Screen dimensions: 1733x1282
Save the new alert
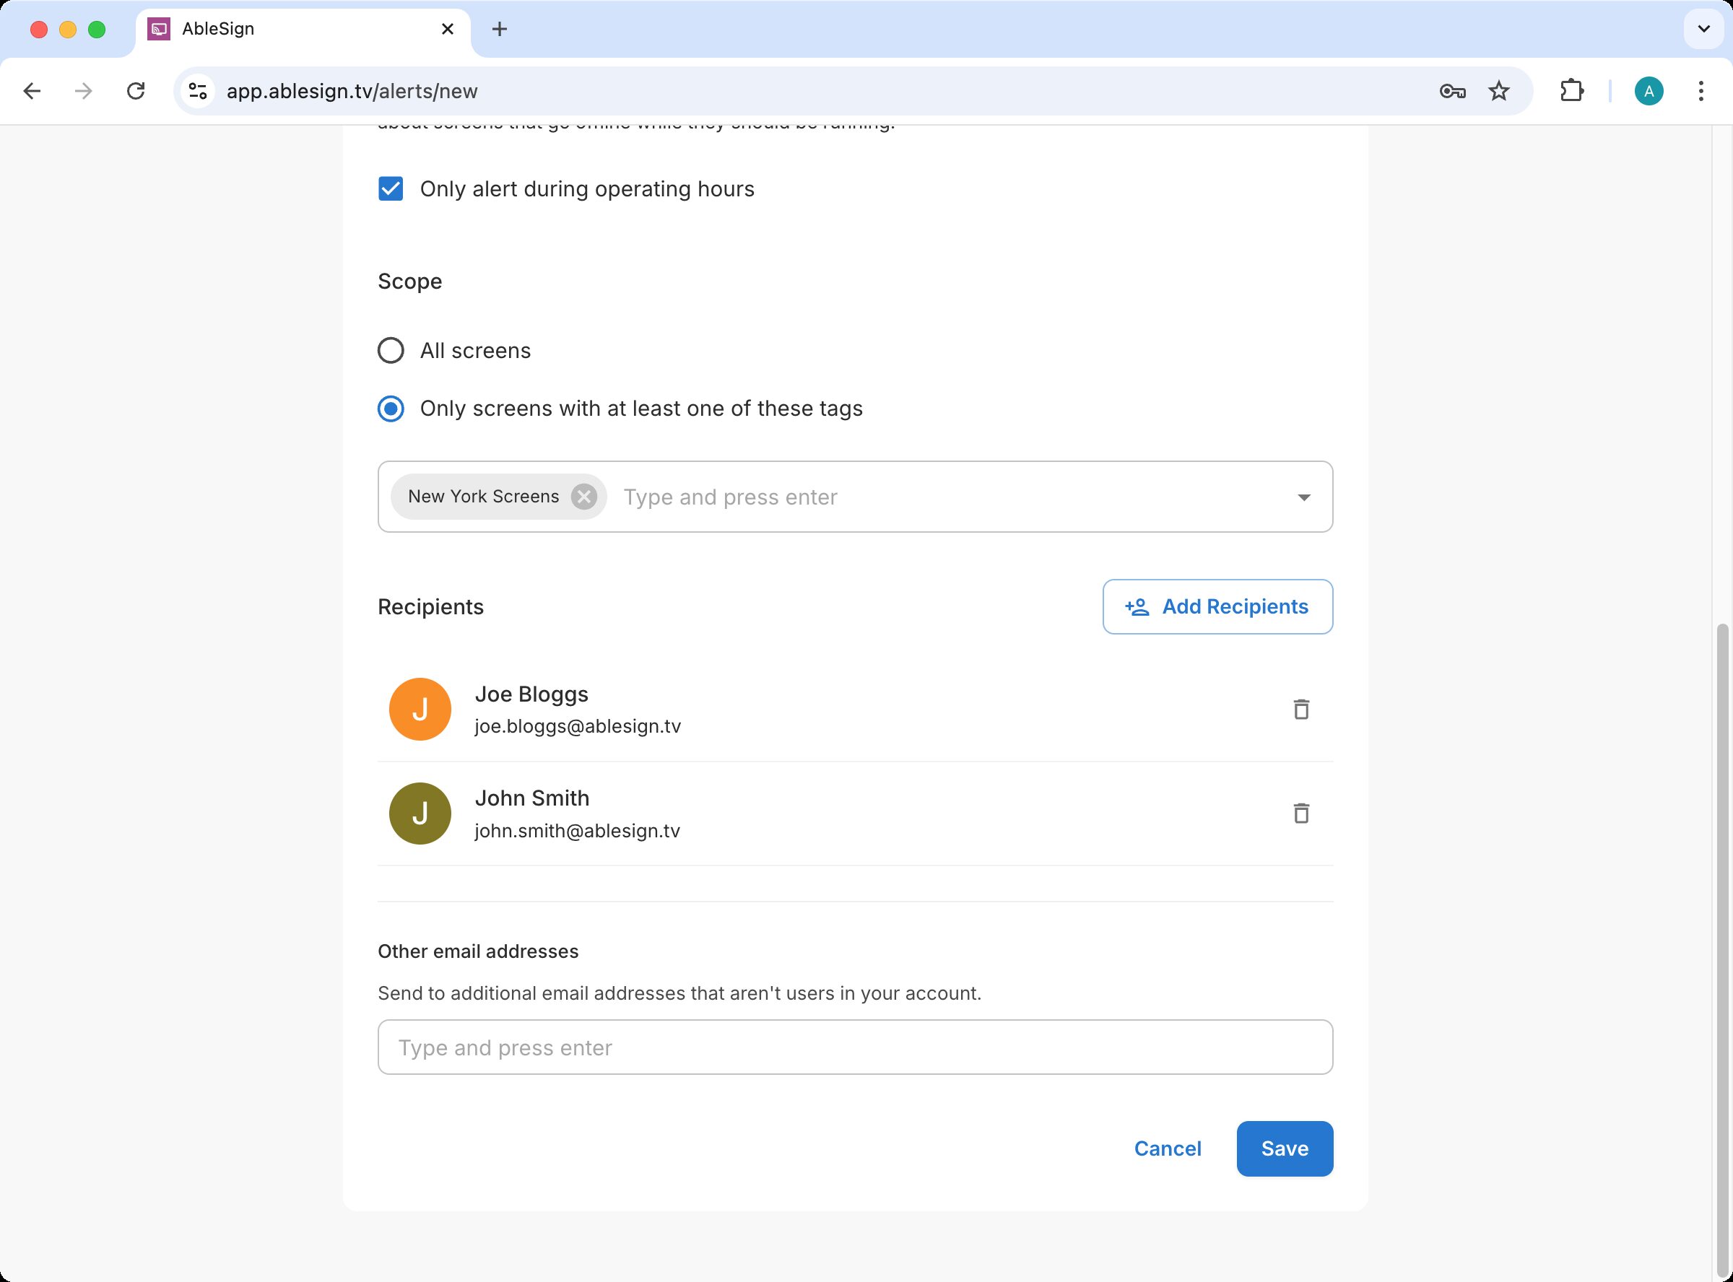pyautogui.click(x=1285, y=1148)
